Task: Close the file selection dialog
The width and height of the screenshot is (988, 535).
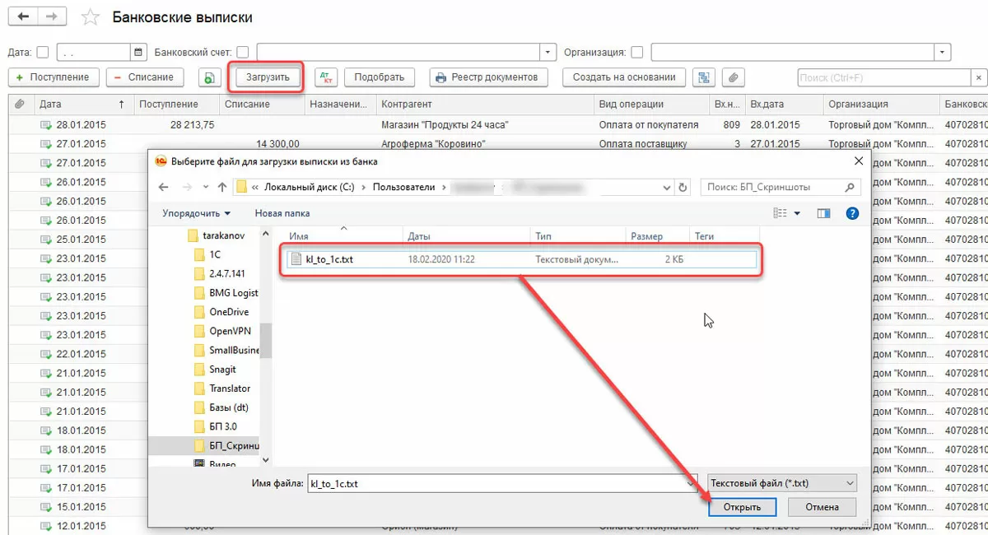Action: [x=859, y=160]
